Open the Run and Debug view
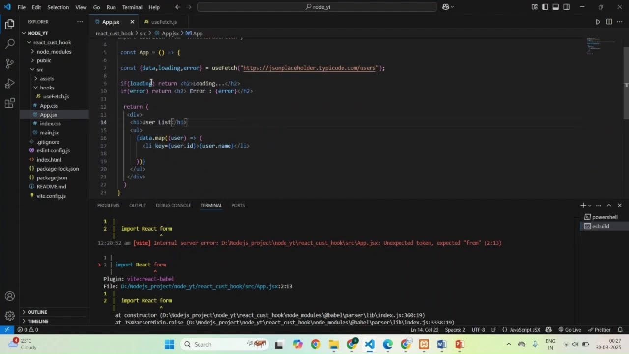 tap(9, 83)
